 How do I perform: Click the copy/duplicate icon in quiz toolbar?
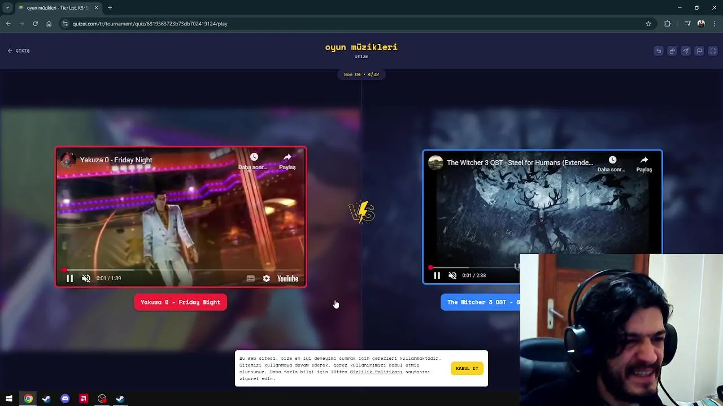[x=672, y=51]
